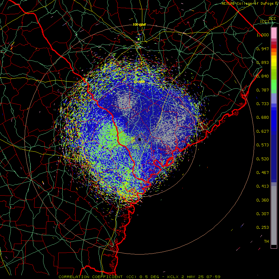This screenshot has width=279, height=279.
Task: Pick the gray color bar segment
Action: pos(274,215)
